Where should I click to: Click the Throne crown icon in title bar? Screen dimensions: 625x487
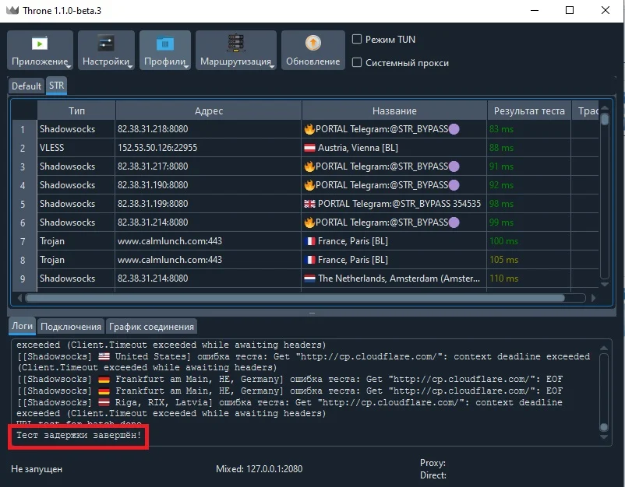coord(12,10)
